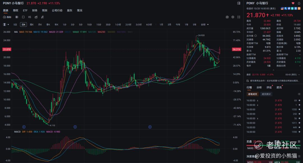Viewport: 303px width, 163px height.
Task: Click the bank icon beside 卖盘
Action: 299,141
